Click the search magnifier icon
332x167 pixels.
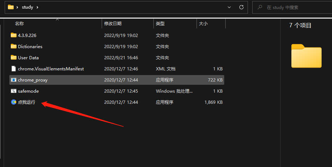(259, 7)
